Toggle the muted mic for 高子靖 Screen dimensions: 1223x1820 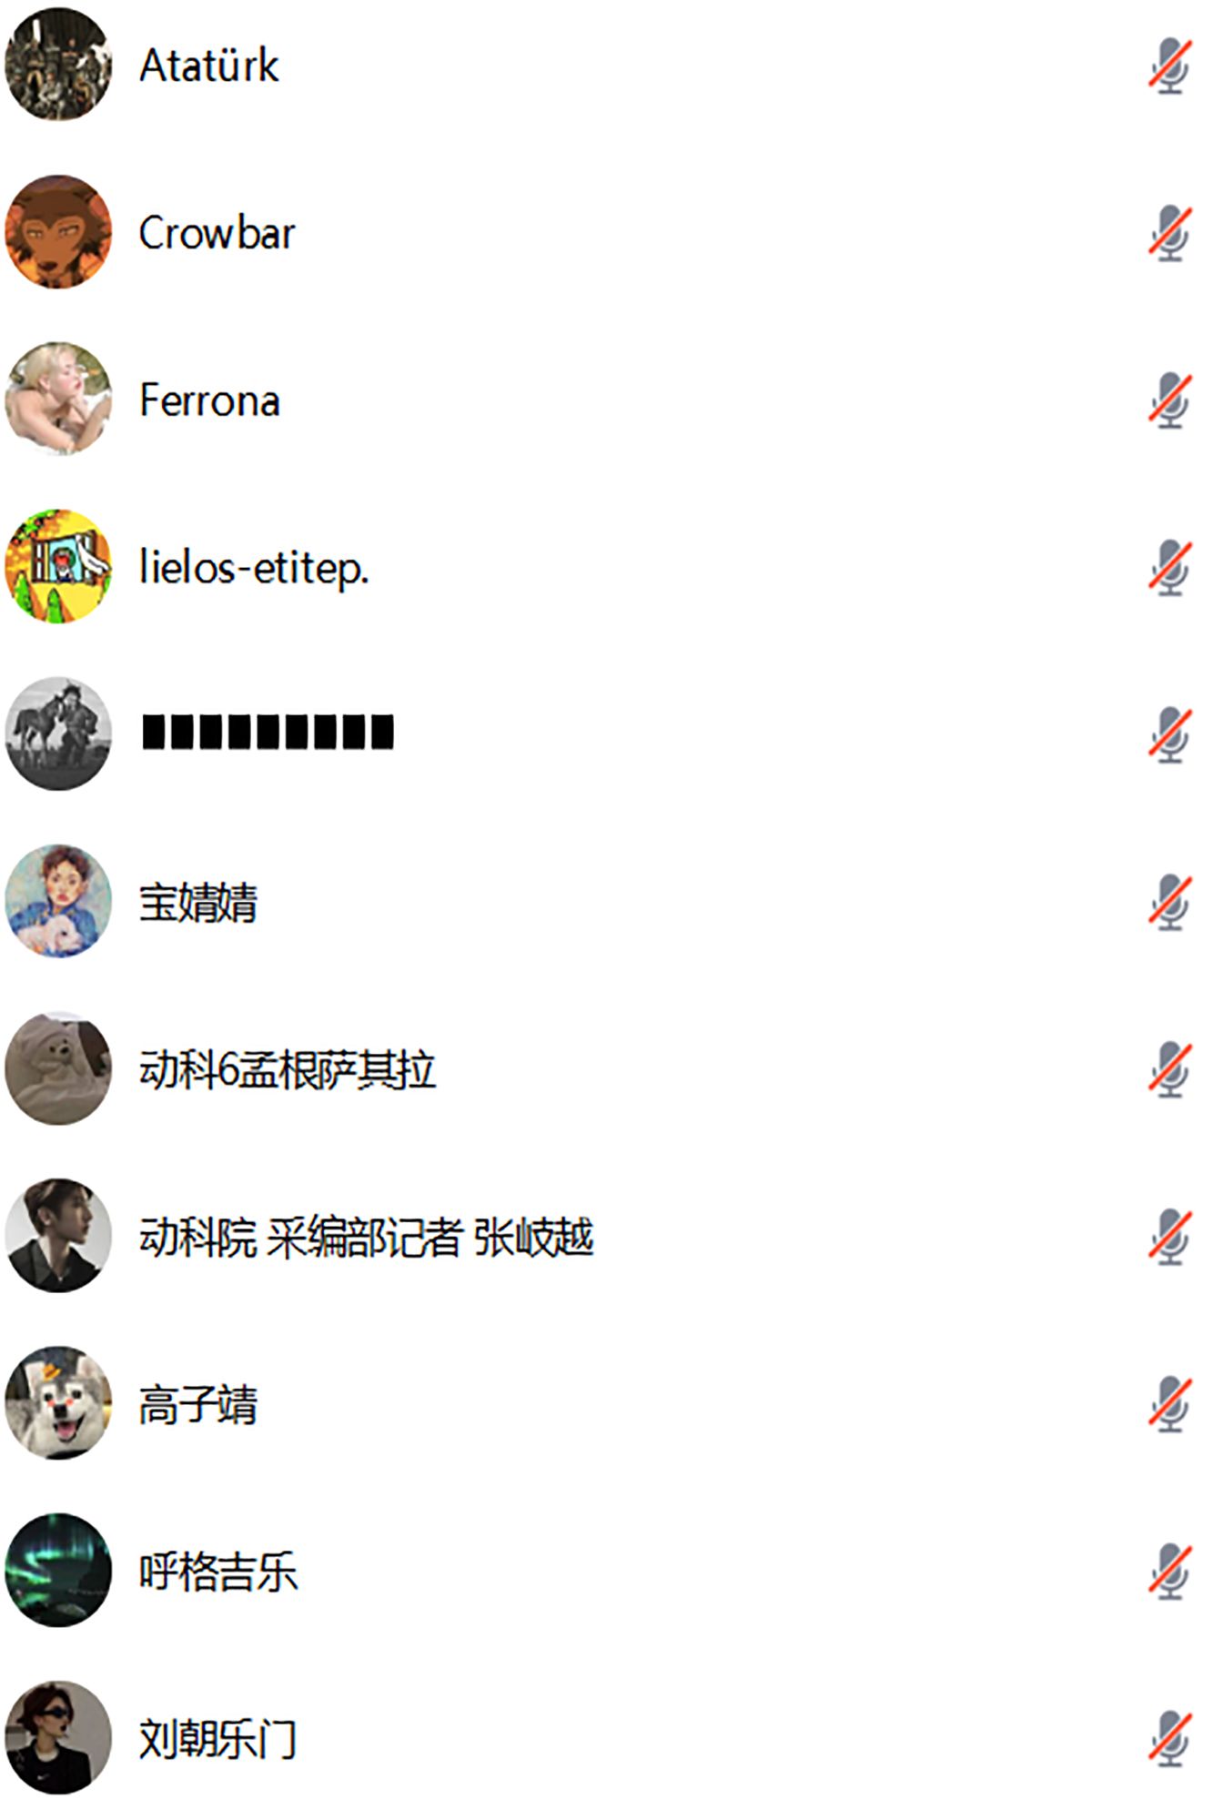[x=1169, y=1404]
